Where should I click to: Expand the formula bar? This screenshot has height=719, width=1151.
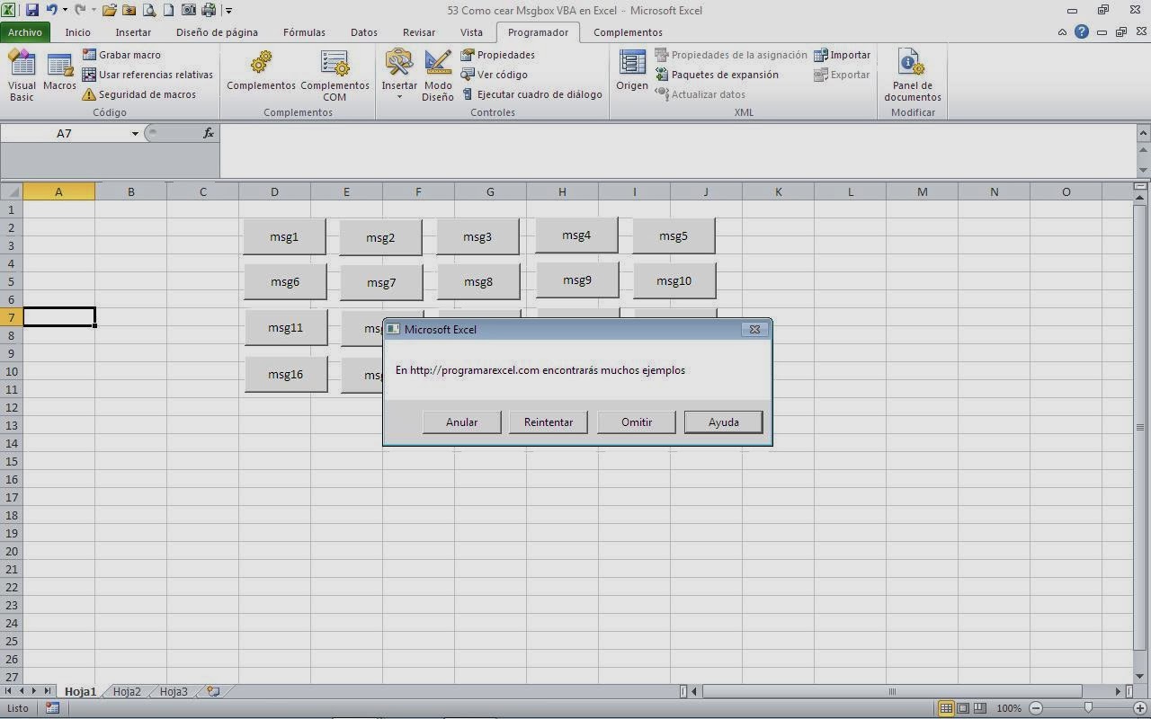1143,133
